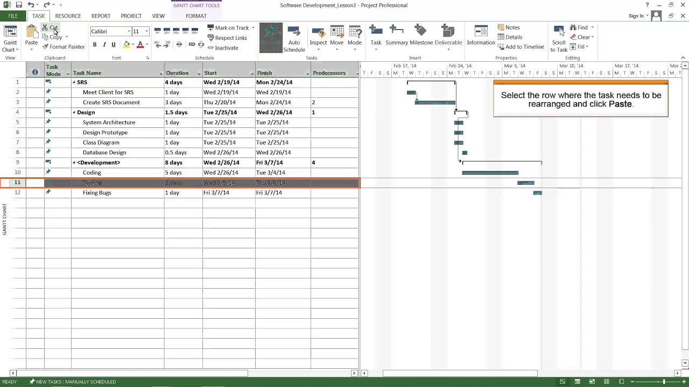This screenshot has height=387, width=689.
Task: Click New Tasks: Manually Scheduled status item
Action: pyautogui.click(x=73, y=382)
